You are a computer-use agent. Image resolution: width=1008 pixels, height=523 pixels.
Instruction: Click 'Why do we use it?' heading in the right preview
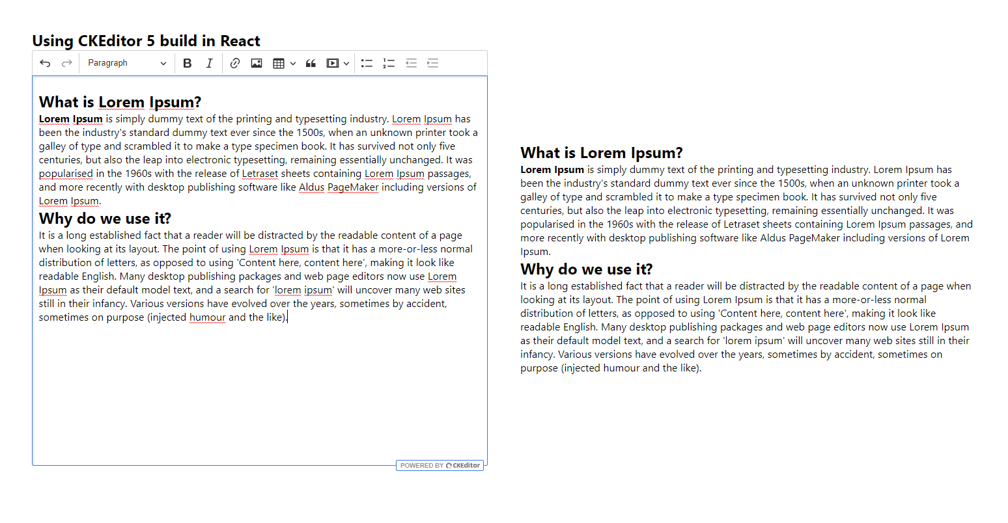point(586,269)
